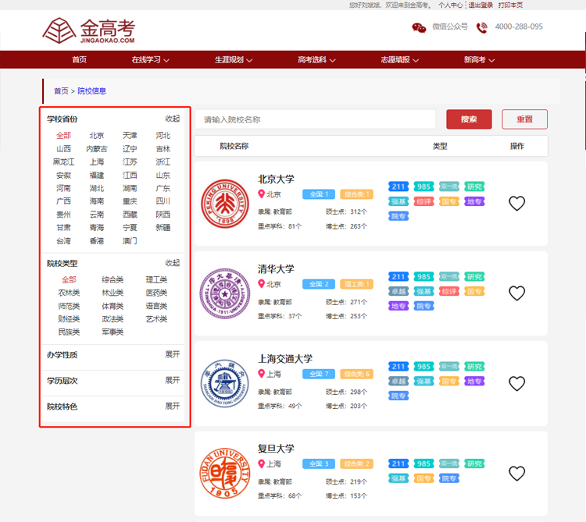The image size is (586, 522).
Task: Click the phone hotline icon
Action: (482, 27)
